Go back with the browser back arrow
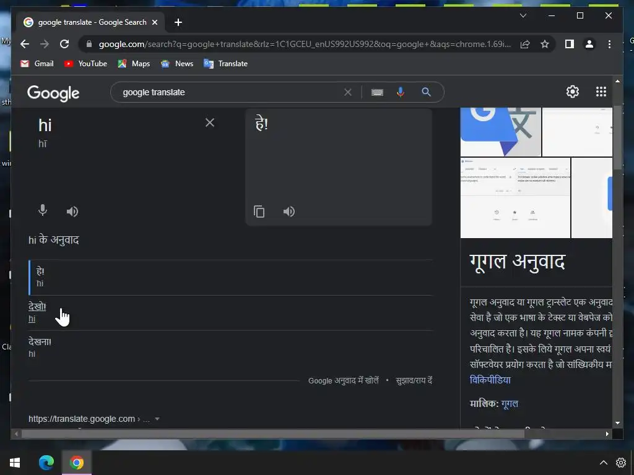Image resolution: width=634 pixels, height=475 pixels. pos(25,44)
